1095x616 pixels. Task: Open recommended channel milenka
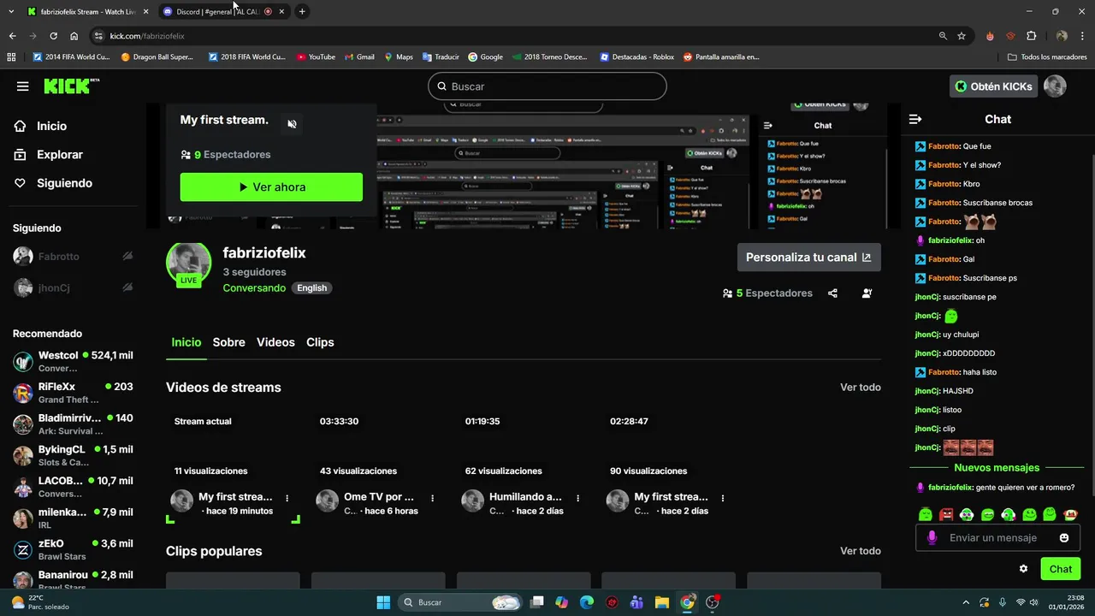[x=73, y=518]
